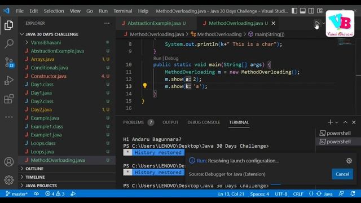Open the Terminal menu
Screen dimensions: 361x203
(x=123, y=11)
